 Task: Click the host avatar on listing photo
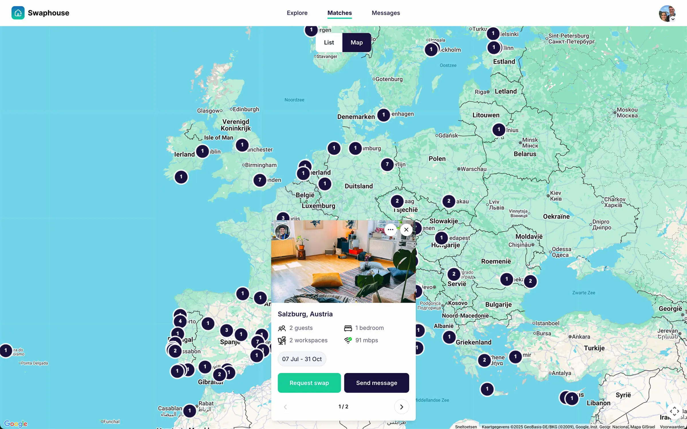tap(283, 231)
